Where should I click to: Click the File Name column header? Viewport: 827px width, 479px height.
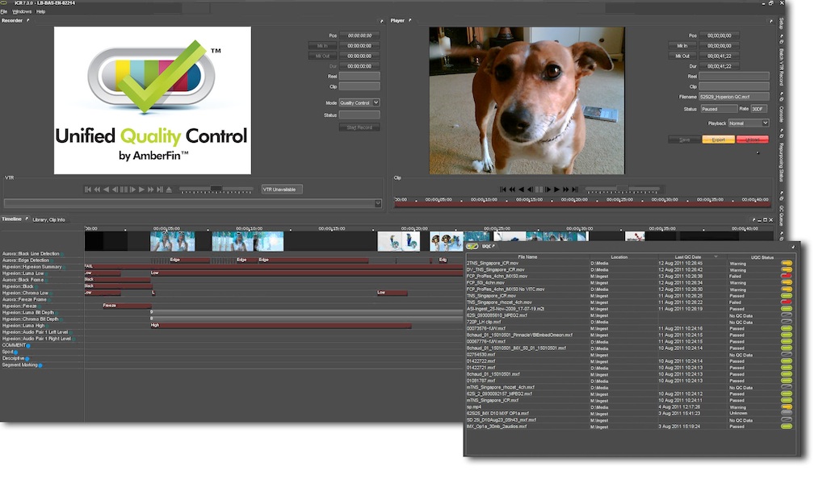[x=527, y=257]
